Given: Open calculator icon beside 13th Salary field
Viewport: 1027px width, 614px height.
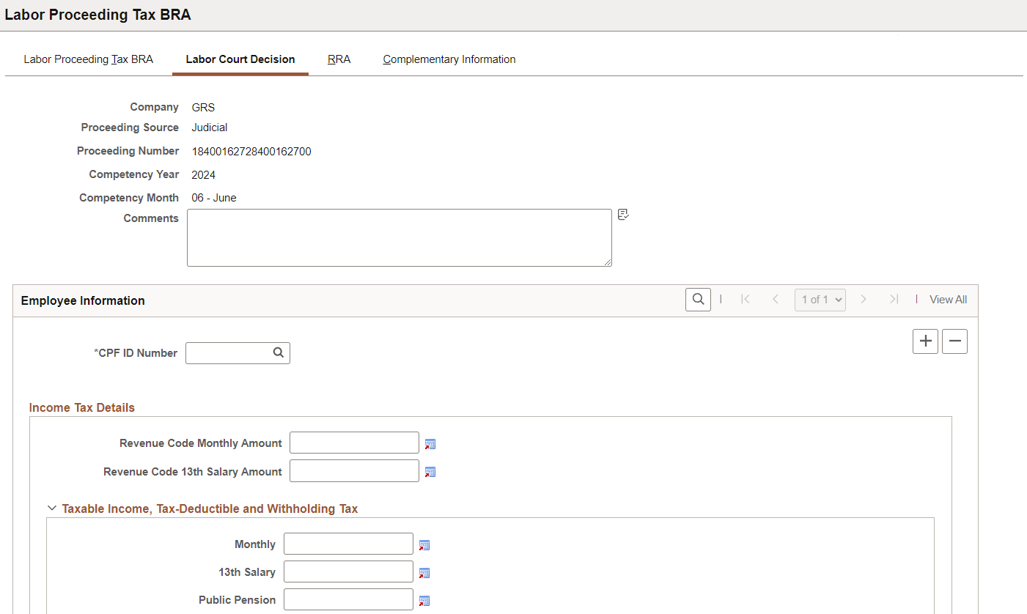Looking at the screenshot, I should [x=424, y=573].
